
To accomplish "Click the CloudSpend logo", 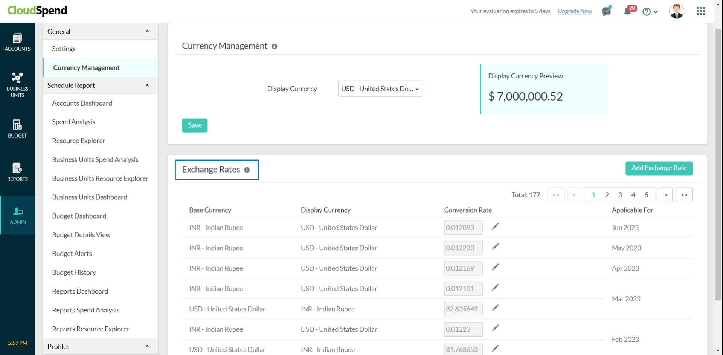I will coord(37,11).
